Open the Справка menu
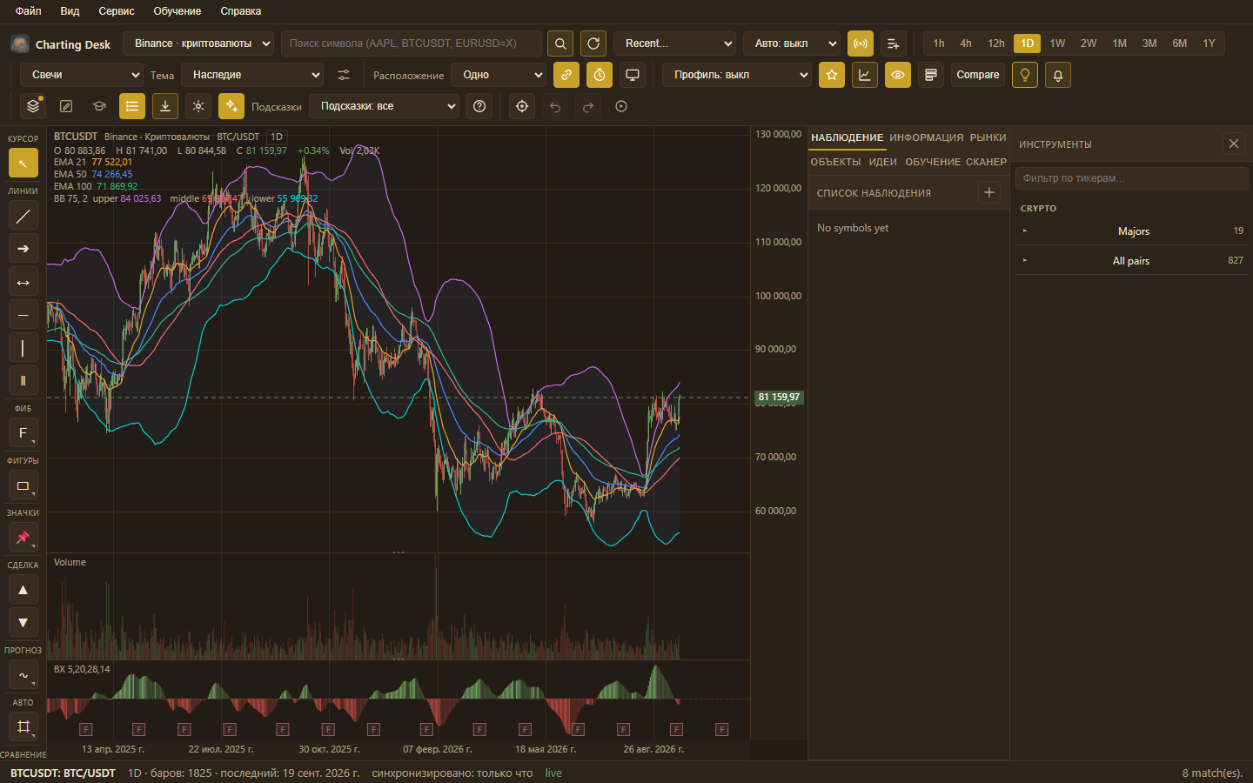 pos(241,11)
